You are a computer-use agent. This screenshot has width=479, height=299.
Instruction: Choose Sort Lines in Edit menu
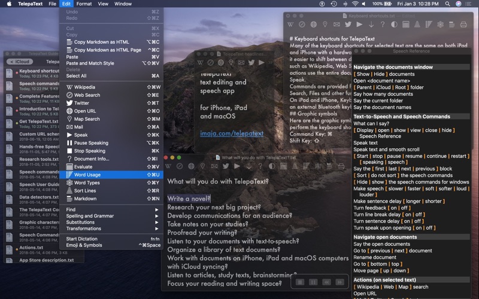point(111,191)
